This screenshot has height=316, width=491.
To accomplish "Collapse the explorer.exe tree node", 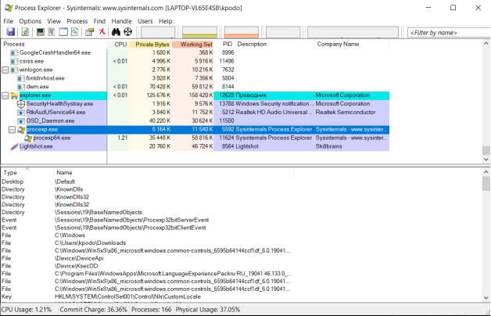I will [x=5, y=95].
